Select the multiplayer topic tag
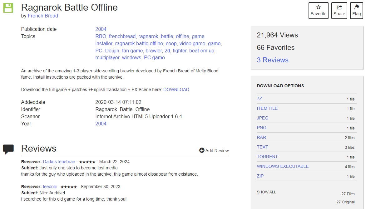366x209 pixels. click(x=107, y=58)
